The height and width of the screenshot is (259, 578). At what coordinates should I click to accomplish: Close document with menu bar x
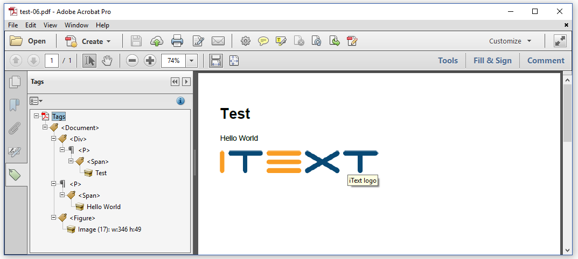(566, 25)
